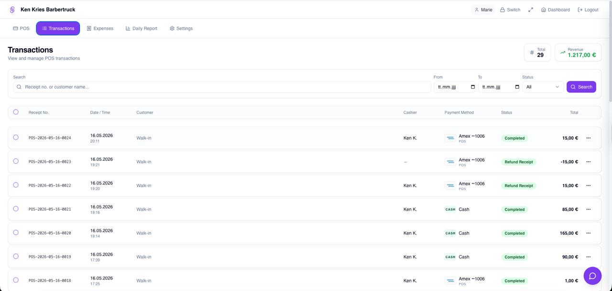612x291 pixels.
Task: Open calendar picker of From date
Action: point(473,87)
